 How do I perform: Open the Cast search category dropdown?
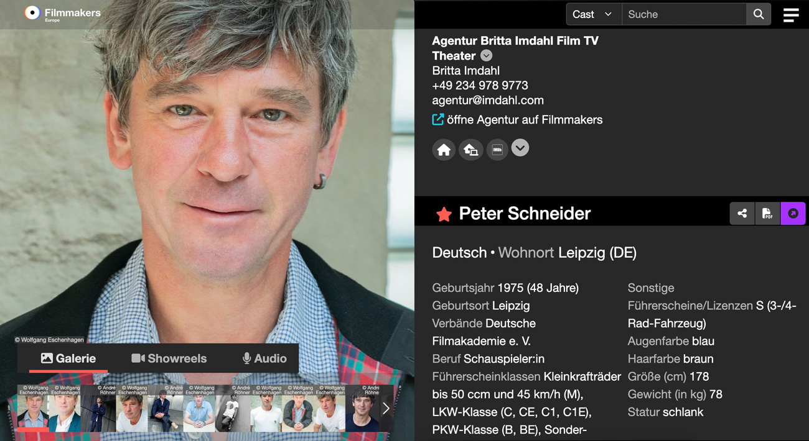pos(594,14)
